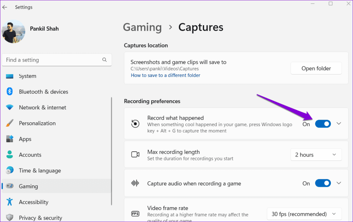Click the Accounts person icon
The width and height of the screenshot is (353, 222).
pyautogui.click(x=10, y=155)
